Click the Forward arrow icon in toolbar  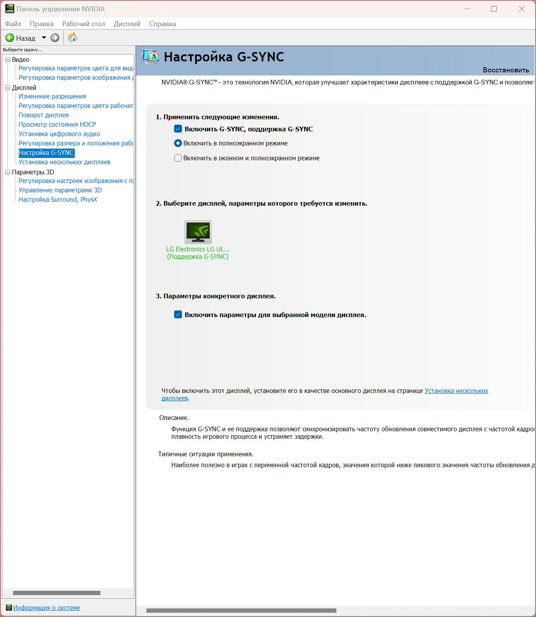pos(55,38)
